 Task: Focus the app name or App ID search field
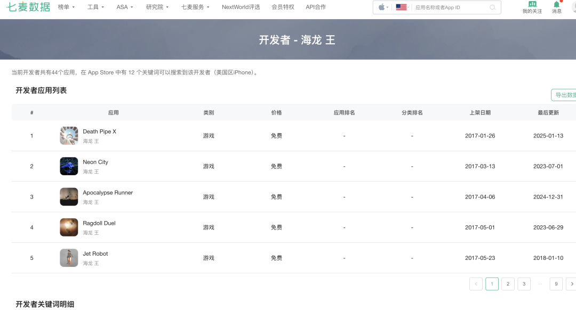coord(451,7)
